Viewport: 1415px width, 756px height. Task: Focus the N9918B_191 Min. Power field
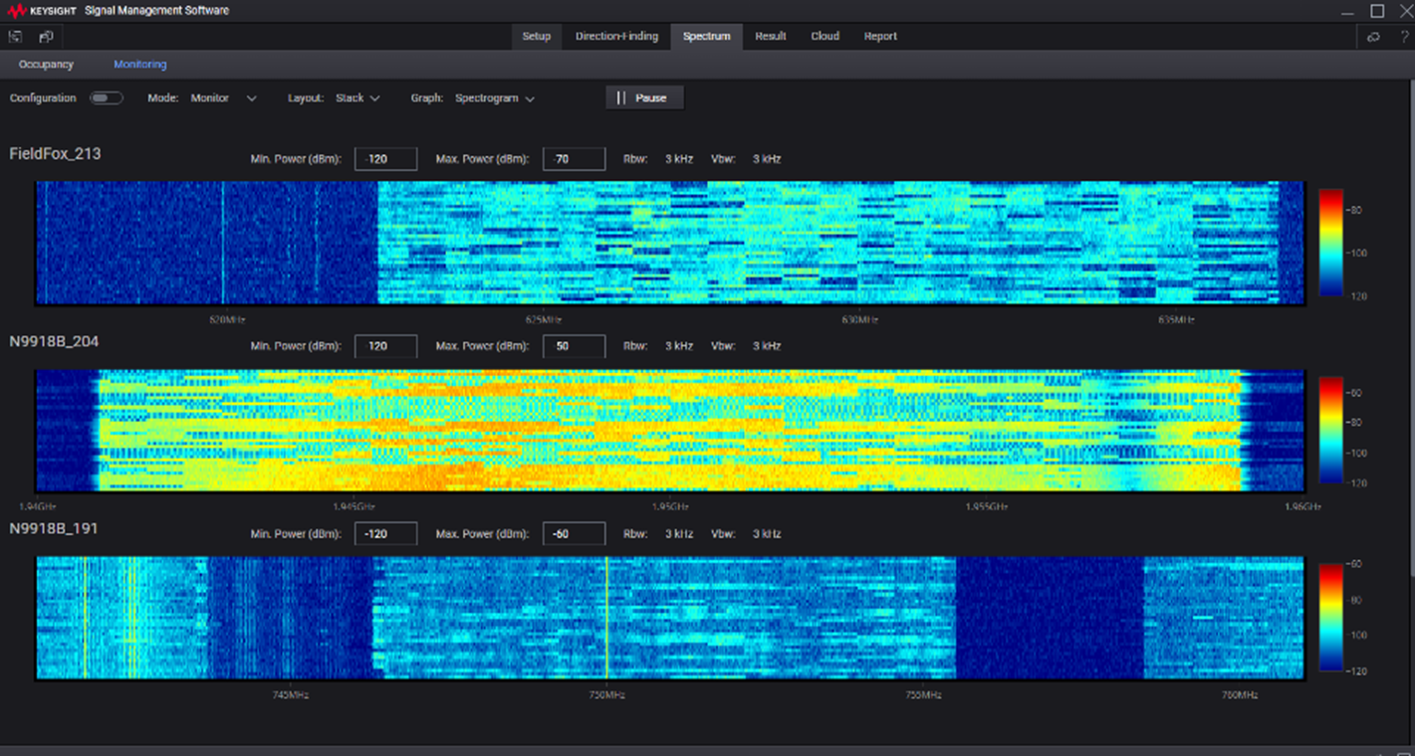coord(385,534)
